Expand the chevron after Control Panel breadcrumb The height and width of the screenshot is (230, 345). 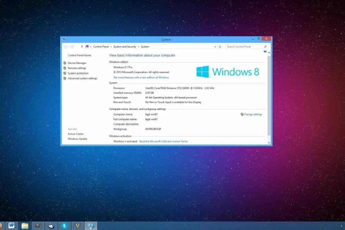point(111,47)
